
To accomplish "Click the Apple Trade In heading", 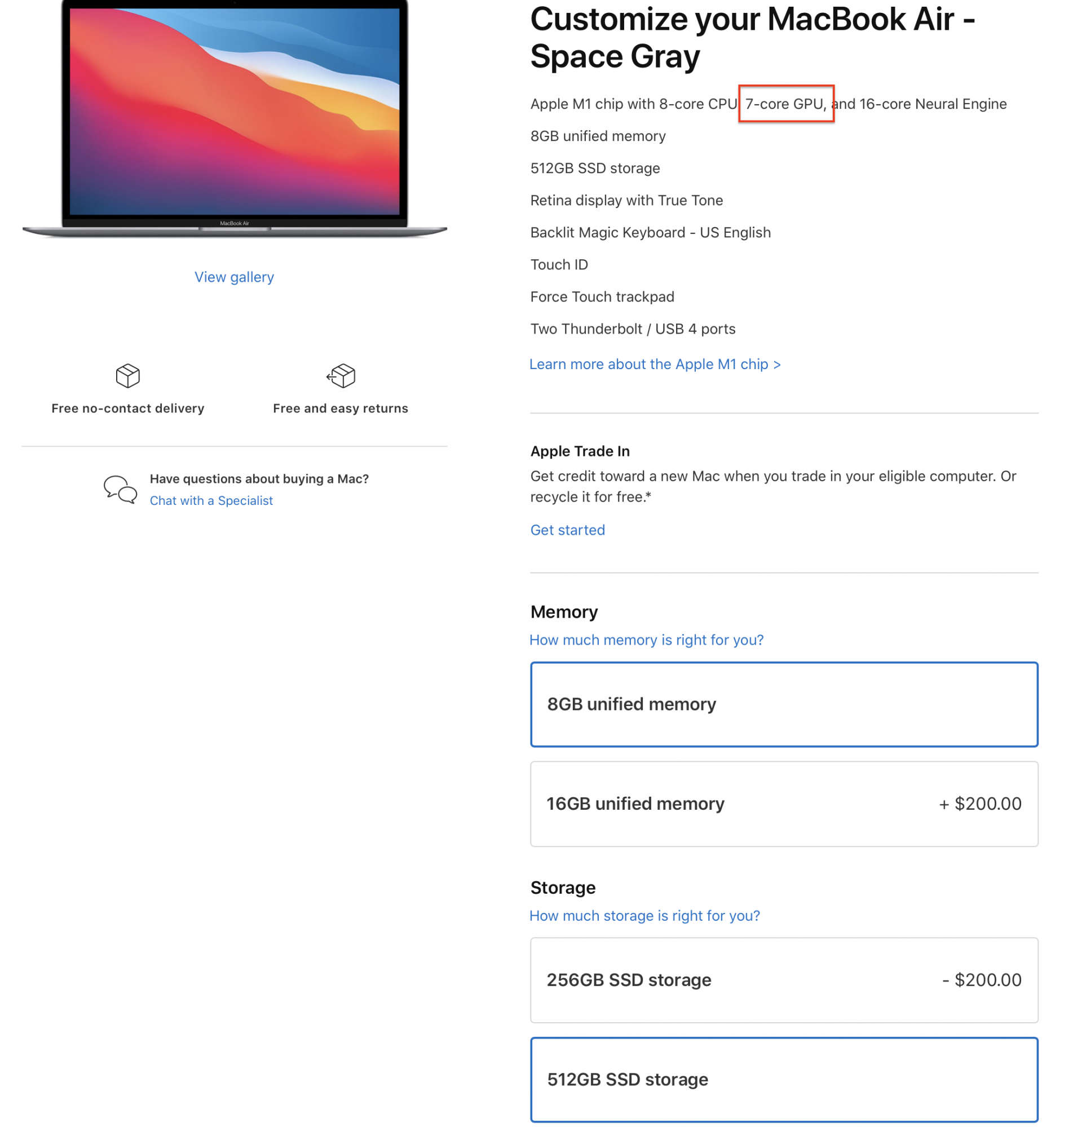I will click(580, 451).
